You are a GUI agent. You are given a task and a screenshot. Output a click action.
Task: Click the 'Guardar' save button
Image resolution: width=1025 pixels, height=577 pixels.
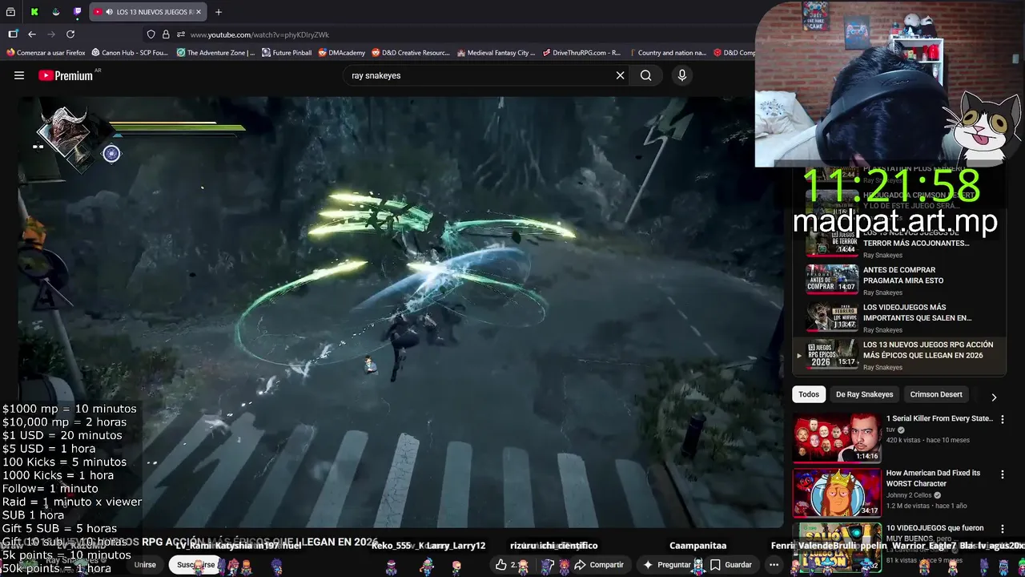point(731,565)
